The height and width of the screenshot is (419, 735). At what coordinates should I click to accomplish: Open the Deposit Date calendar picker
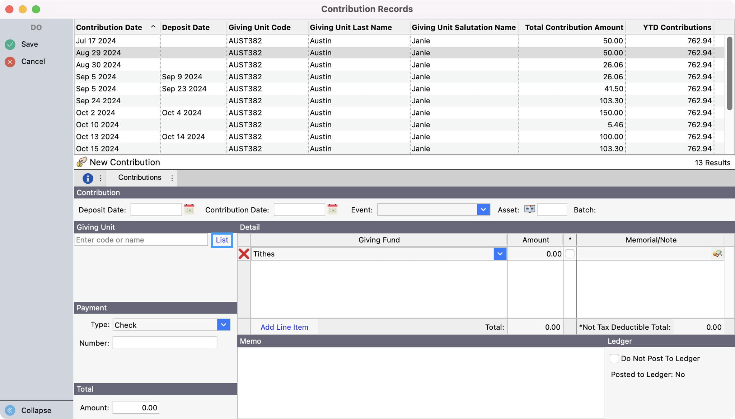[189, 209]
